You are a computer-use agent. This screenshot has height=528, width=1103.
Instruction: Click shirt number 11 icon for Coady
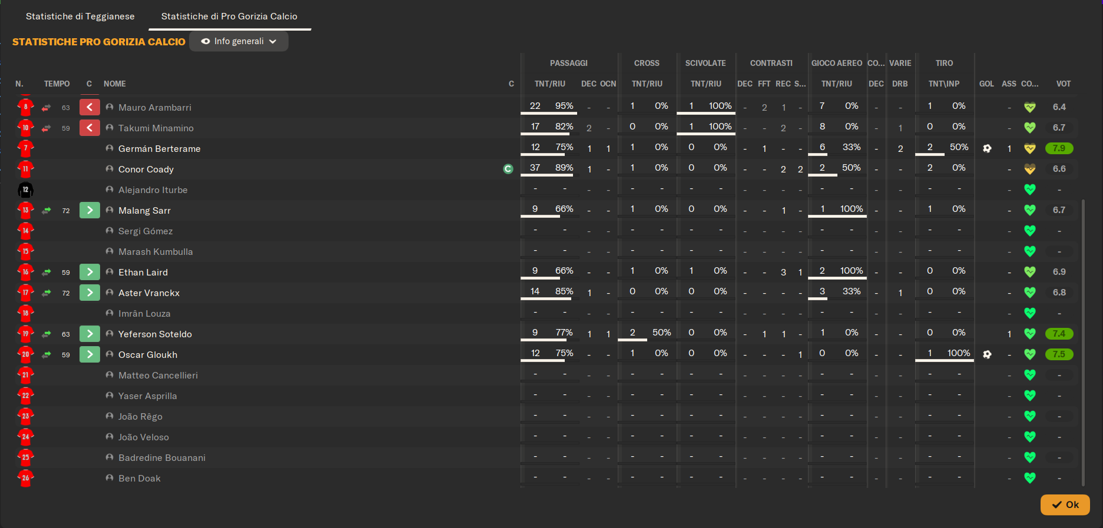(x=25, y=169)
